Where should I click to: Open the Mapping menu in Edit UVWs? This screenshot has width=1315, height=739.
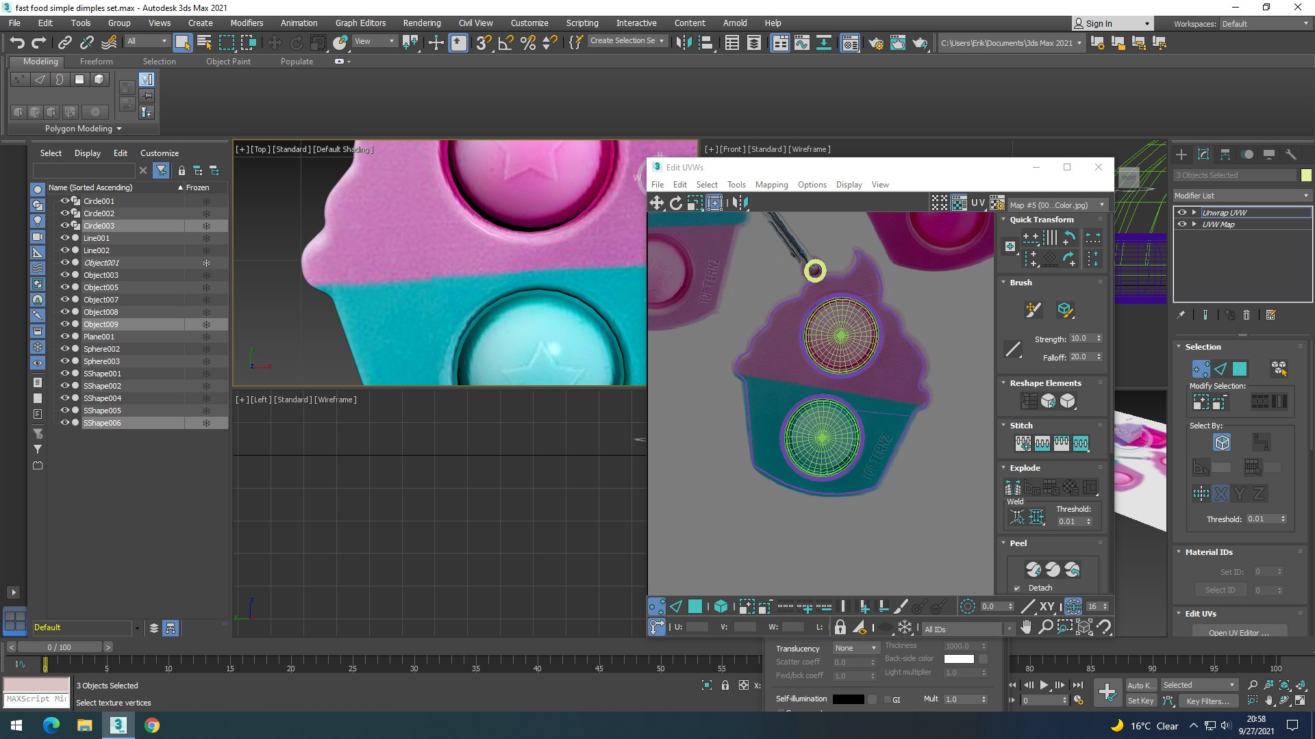coord(771,185)
